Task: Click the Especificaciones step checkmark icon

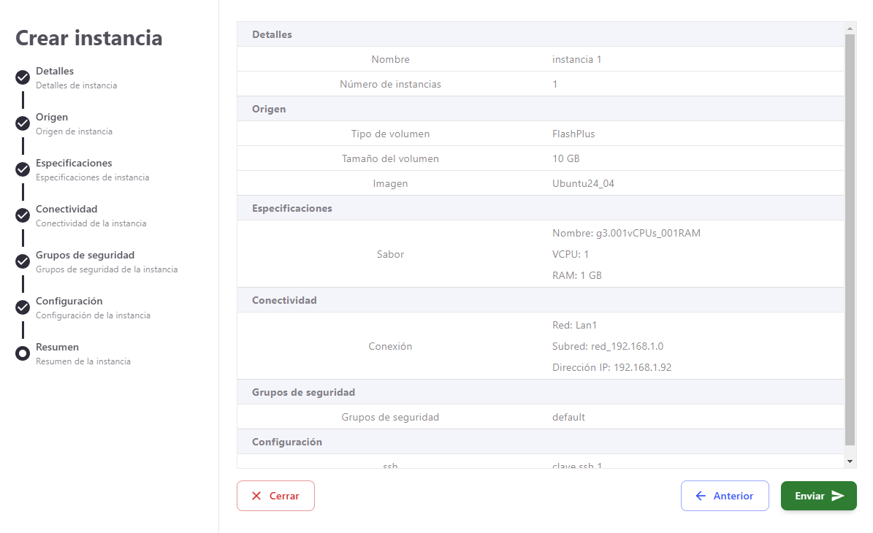Action: click(23, 170)
